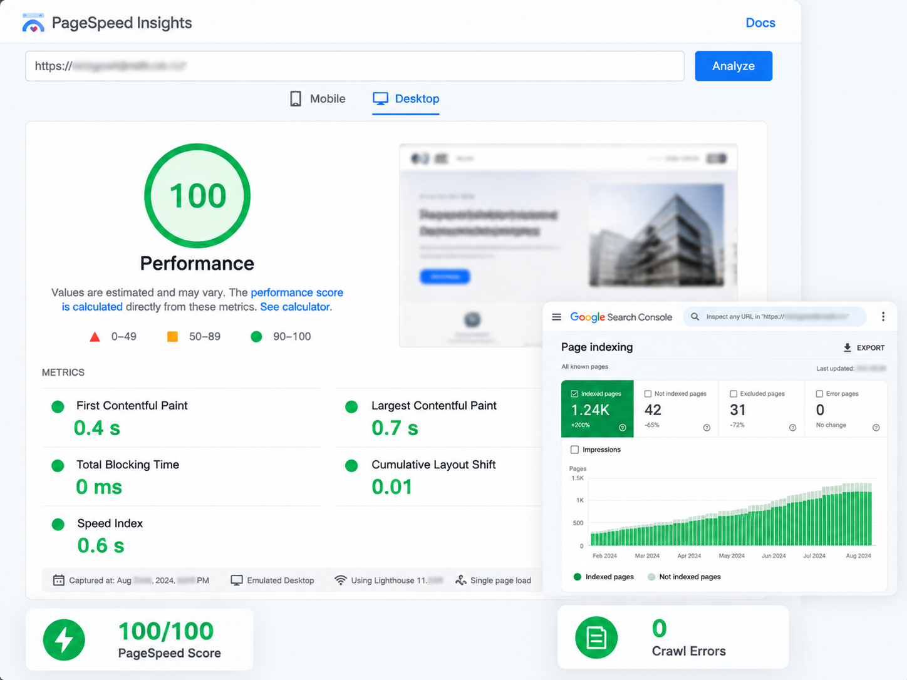This screenshot has height=680, width=907.
Task: Click the download arrow icon beside EXPORT
Action: (x=847, y=348)
